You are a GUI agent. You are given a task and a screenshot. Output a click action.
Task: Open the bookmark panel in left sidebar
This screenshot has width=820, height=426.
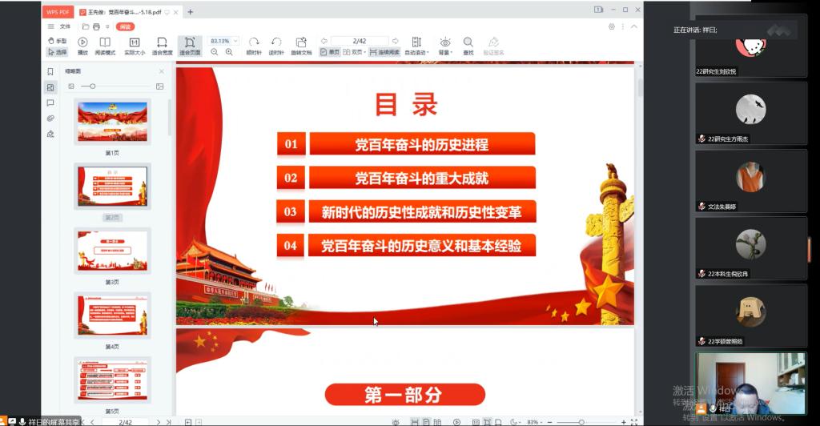click(50, 71)
